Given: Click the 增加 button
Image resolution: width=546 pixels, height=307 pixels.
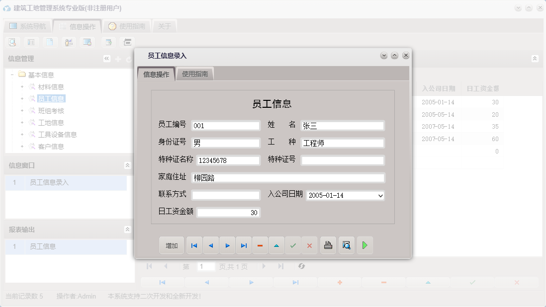Looking at the screenshot, I should (x=171, y=245).
